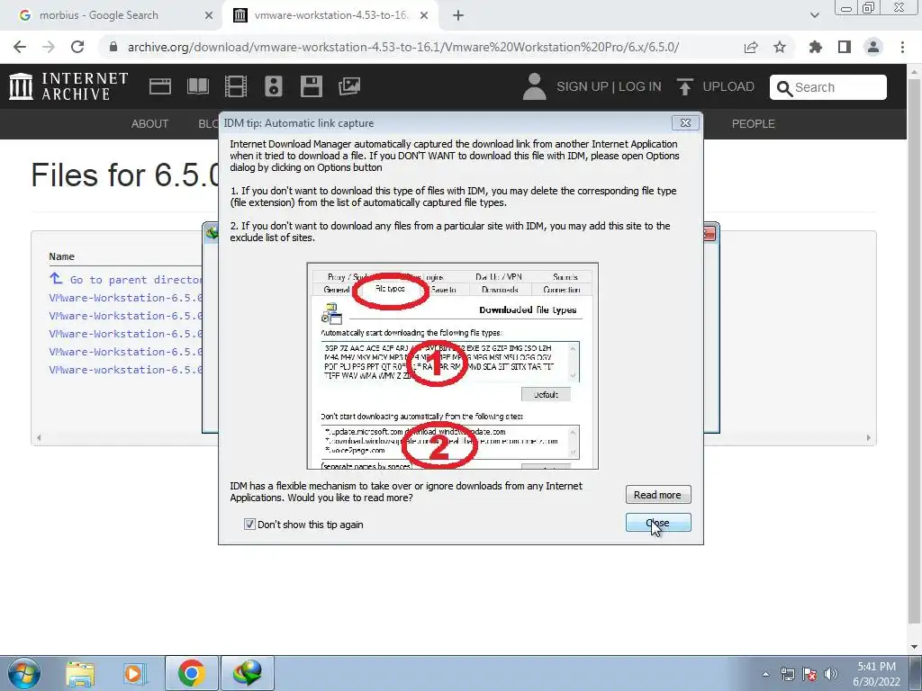Open first VMware-Workstation-6.5.0 file link
Viewport: 922px width, 691px height.
(x=125, y=297)
